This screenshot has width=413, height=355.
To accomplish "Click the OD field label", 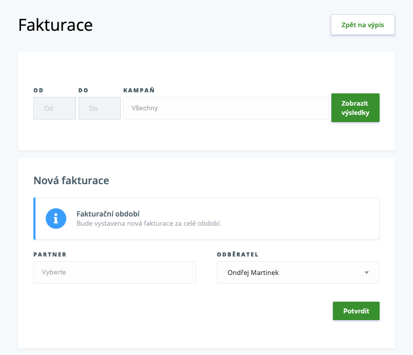I will click(38, 90).
